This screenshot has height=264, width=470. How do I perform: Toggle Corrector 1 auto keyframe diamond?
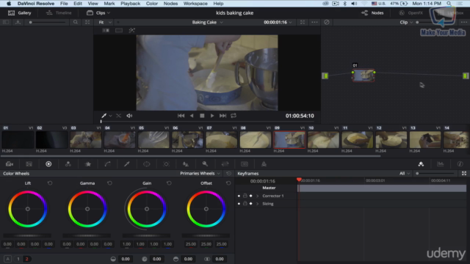[251, 196]
